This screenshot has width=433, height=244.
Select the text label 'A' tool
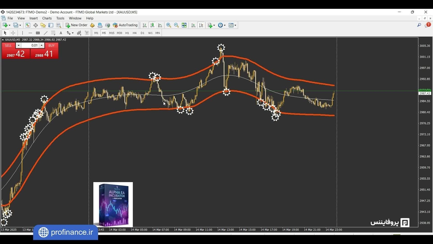[61, 33]
